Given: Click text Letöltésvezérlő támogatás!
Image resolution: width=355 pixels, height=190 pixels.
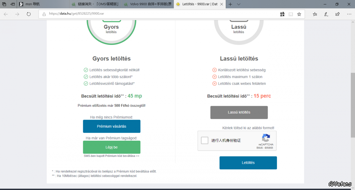Looking at the screenshot, I should coord(112,84).
